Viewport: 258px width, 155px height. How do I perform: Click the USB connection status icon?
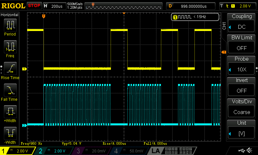(x=242, y=150)
